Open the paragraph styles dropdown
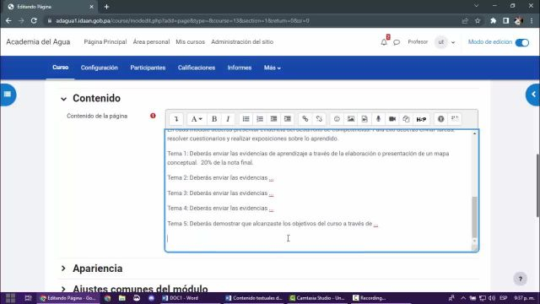The height and width of the screenshot is (304, 540). [x=197, y=119]
